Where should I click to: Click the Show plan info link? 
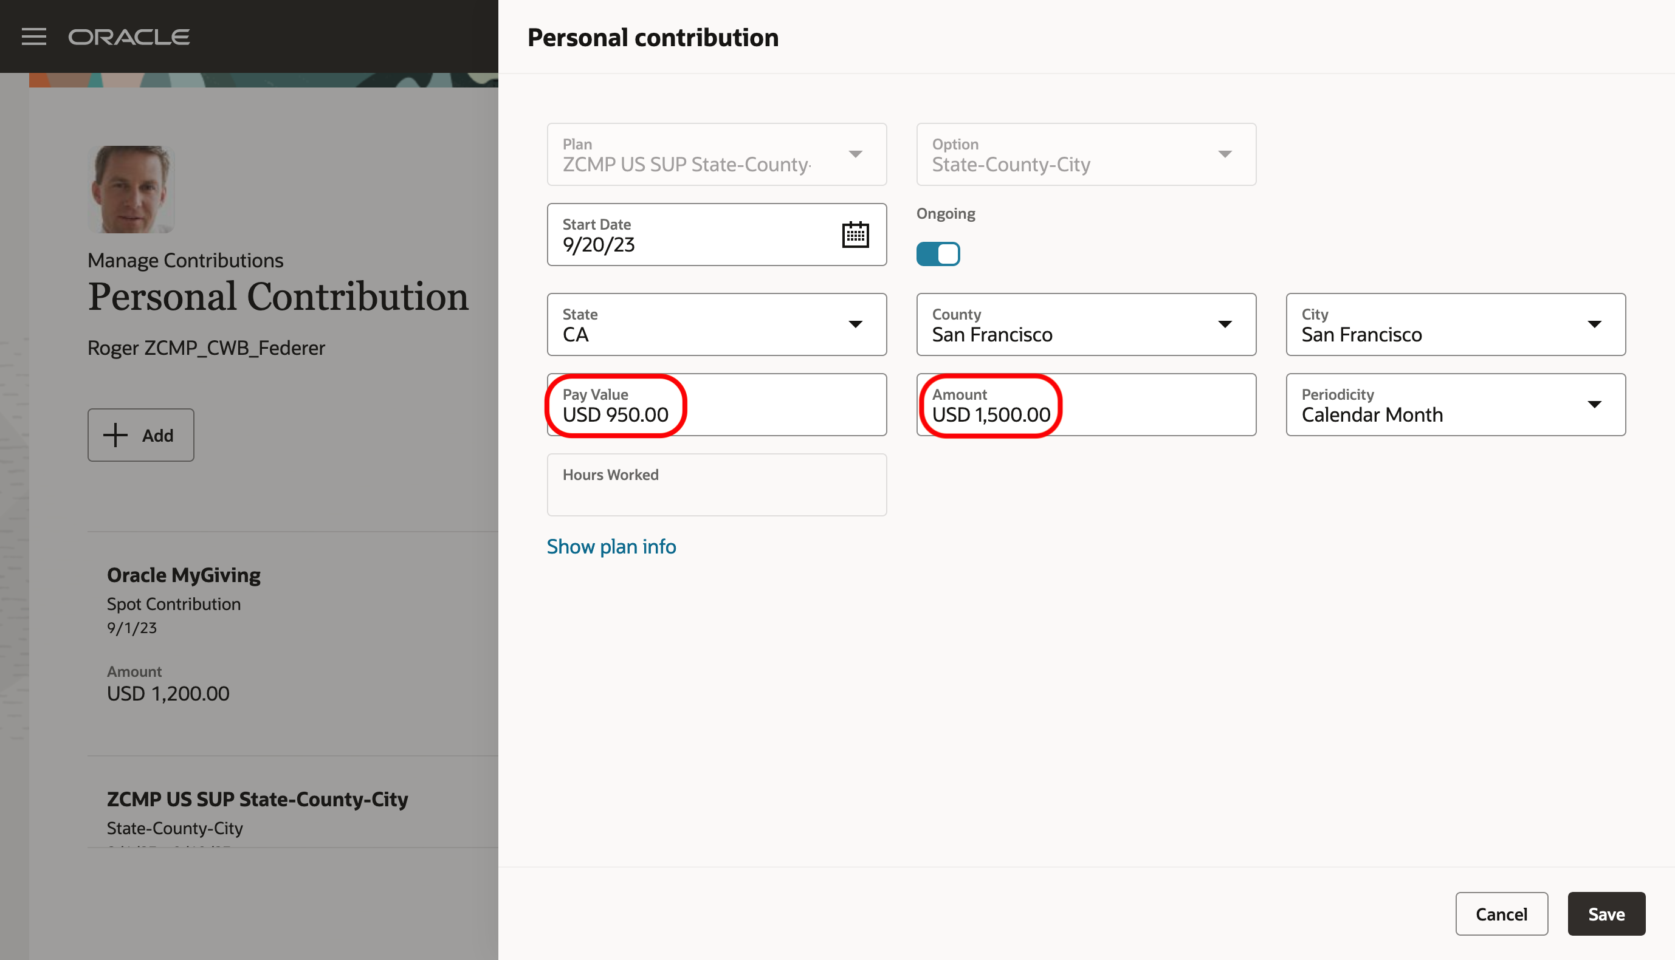pos(611,547)
